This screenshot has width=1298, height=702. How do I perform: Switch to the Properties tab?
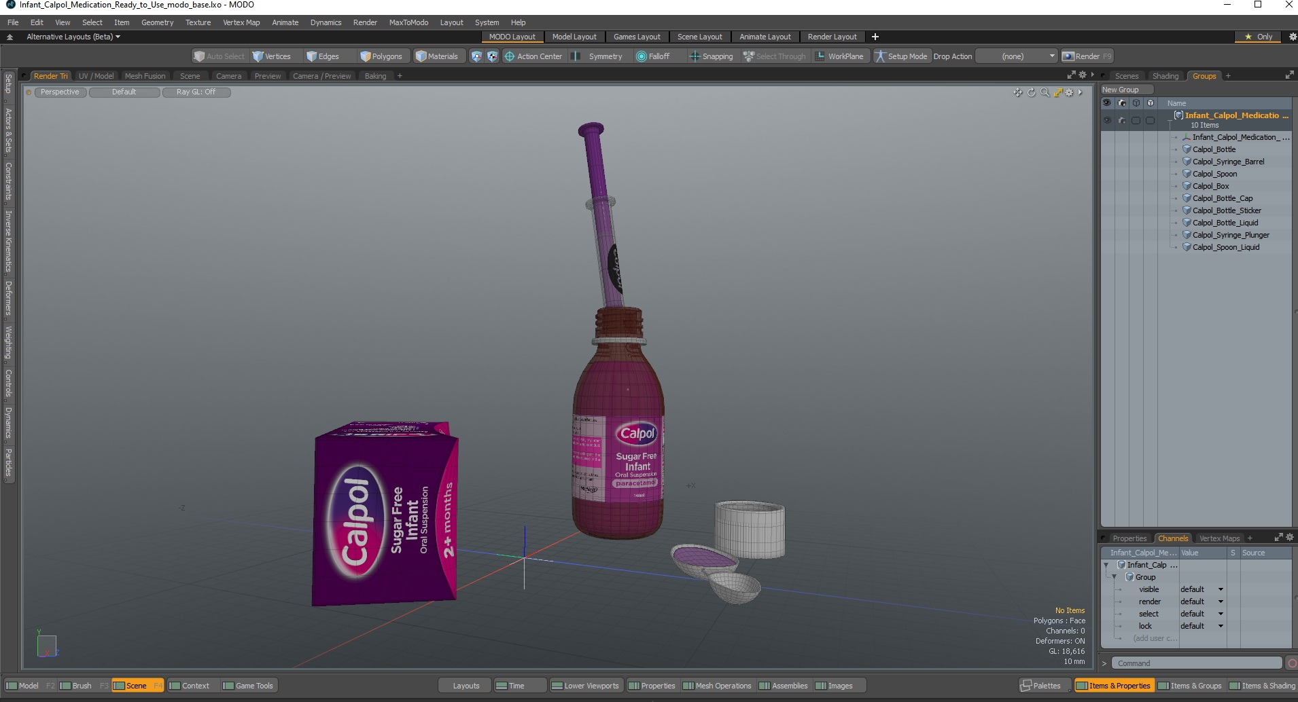[x=1129, y=538]
